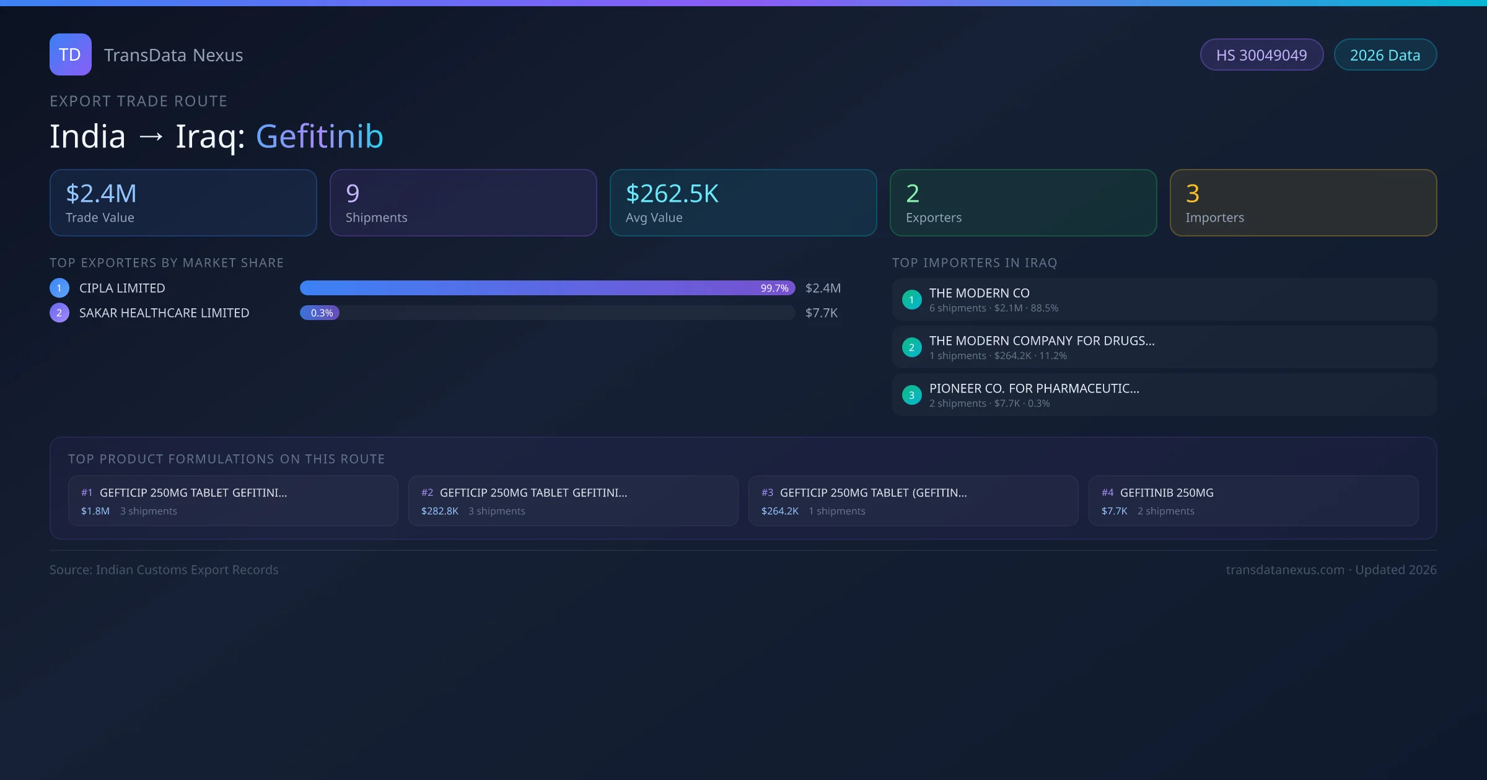1487x780 pixels.
Task: Click Pioneer Co rank 3 badge
Action: tap(911, 395)
